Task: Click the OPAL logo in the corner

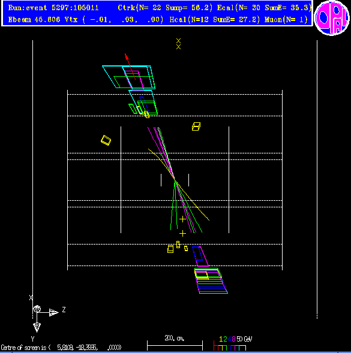Action: pyautogui.click(x=332, y=18)
